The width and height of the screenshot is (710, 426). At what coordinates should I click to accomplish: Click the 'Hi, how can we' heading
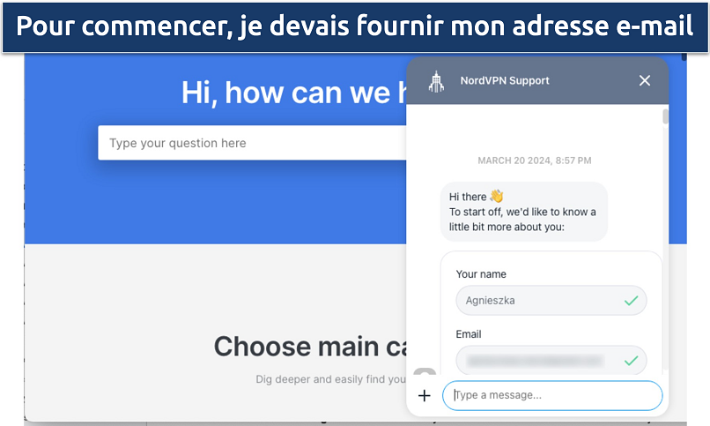[x=292, y=93]
